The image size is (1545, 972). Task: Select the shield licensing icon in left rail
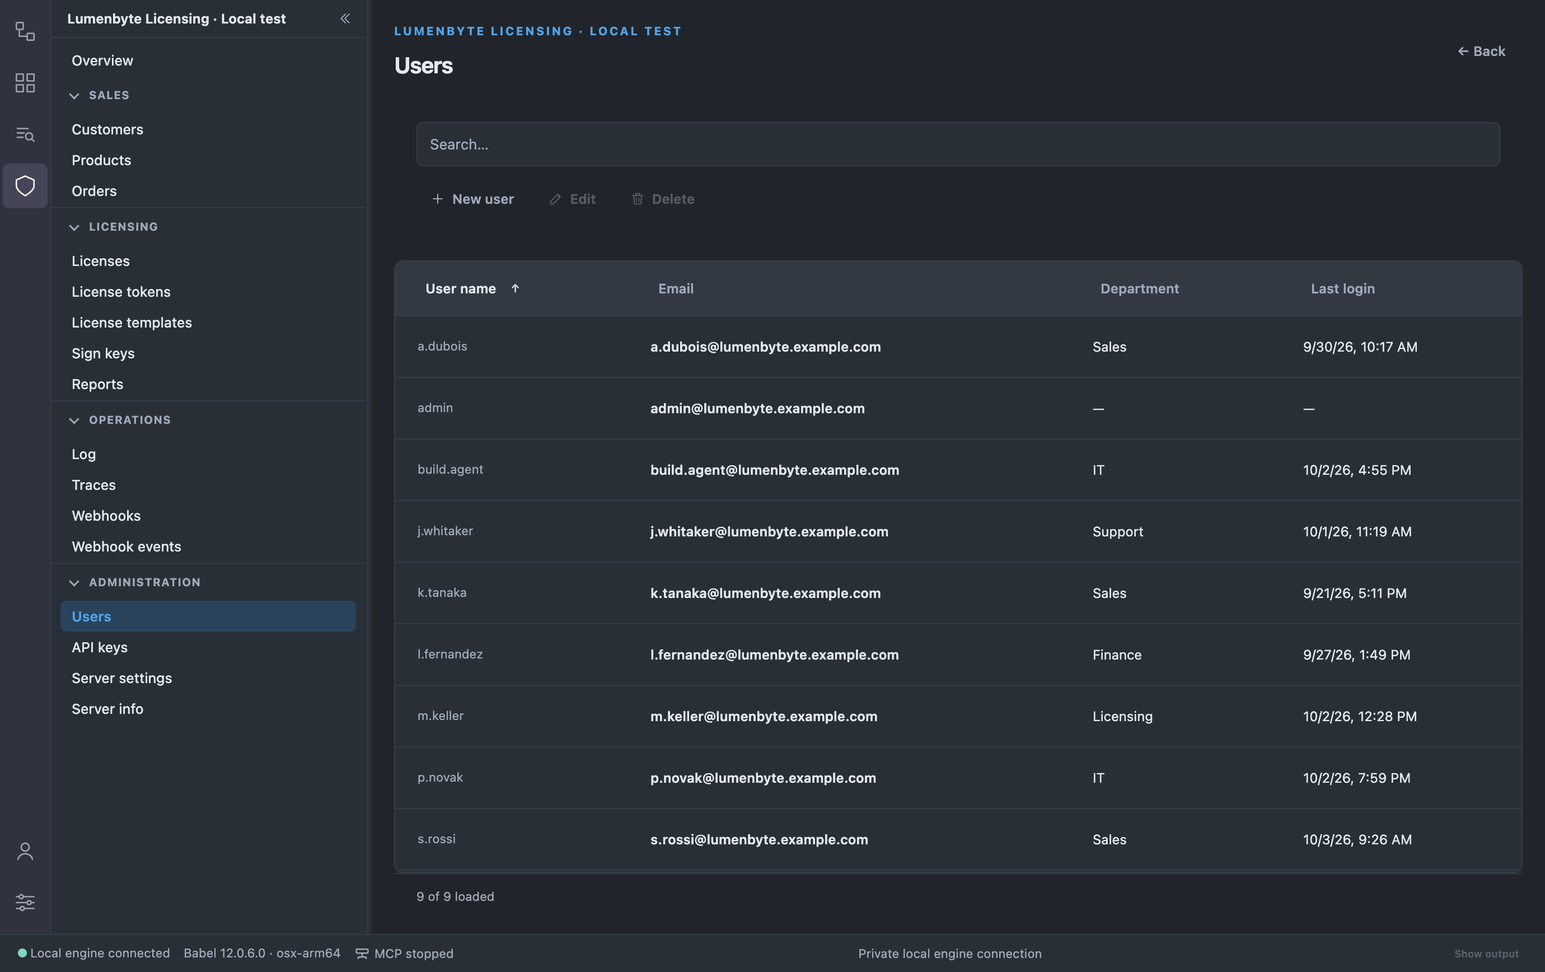coord(25,185)
